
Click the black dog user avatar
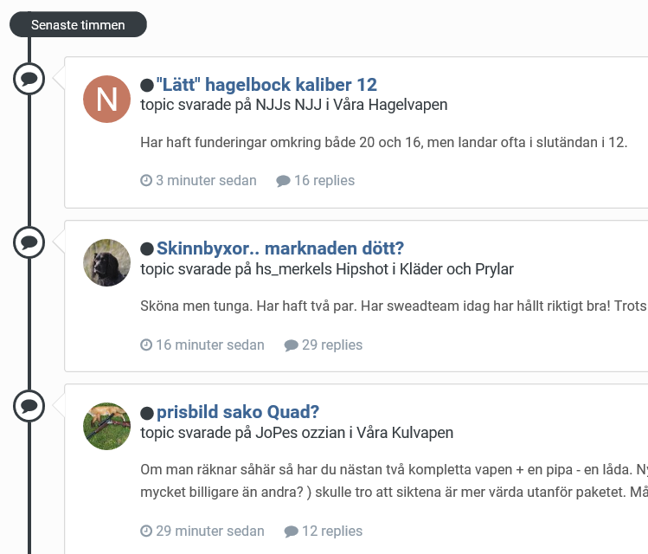coord(106,262)
